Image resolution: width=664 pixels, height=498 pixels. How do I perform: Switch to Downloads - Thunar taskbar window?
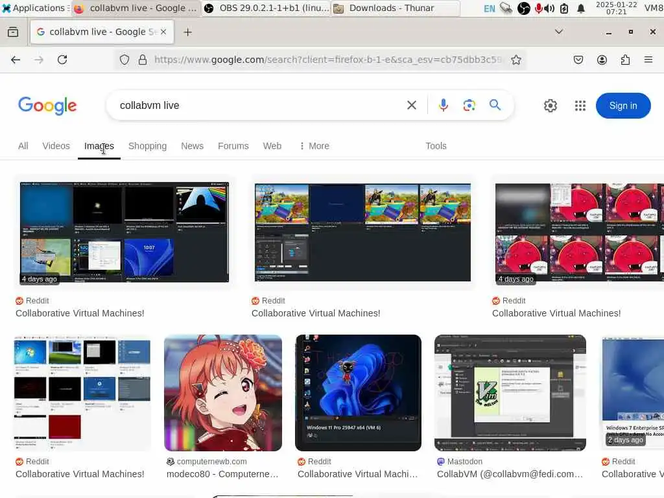[x=396, y=8]
